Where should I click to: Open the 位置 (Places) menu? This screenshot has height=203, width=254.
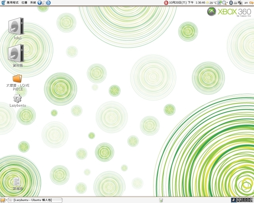point(24,3)
